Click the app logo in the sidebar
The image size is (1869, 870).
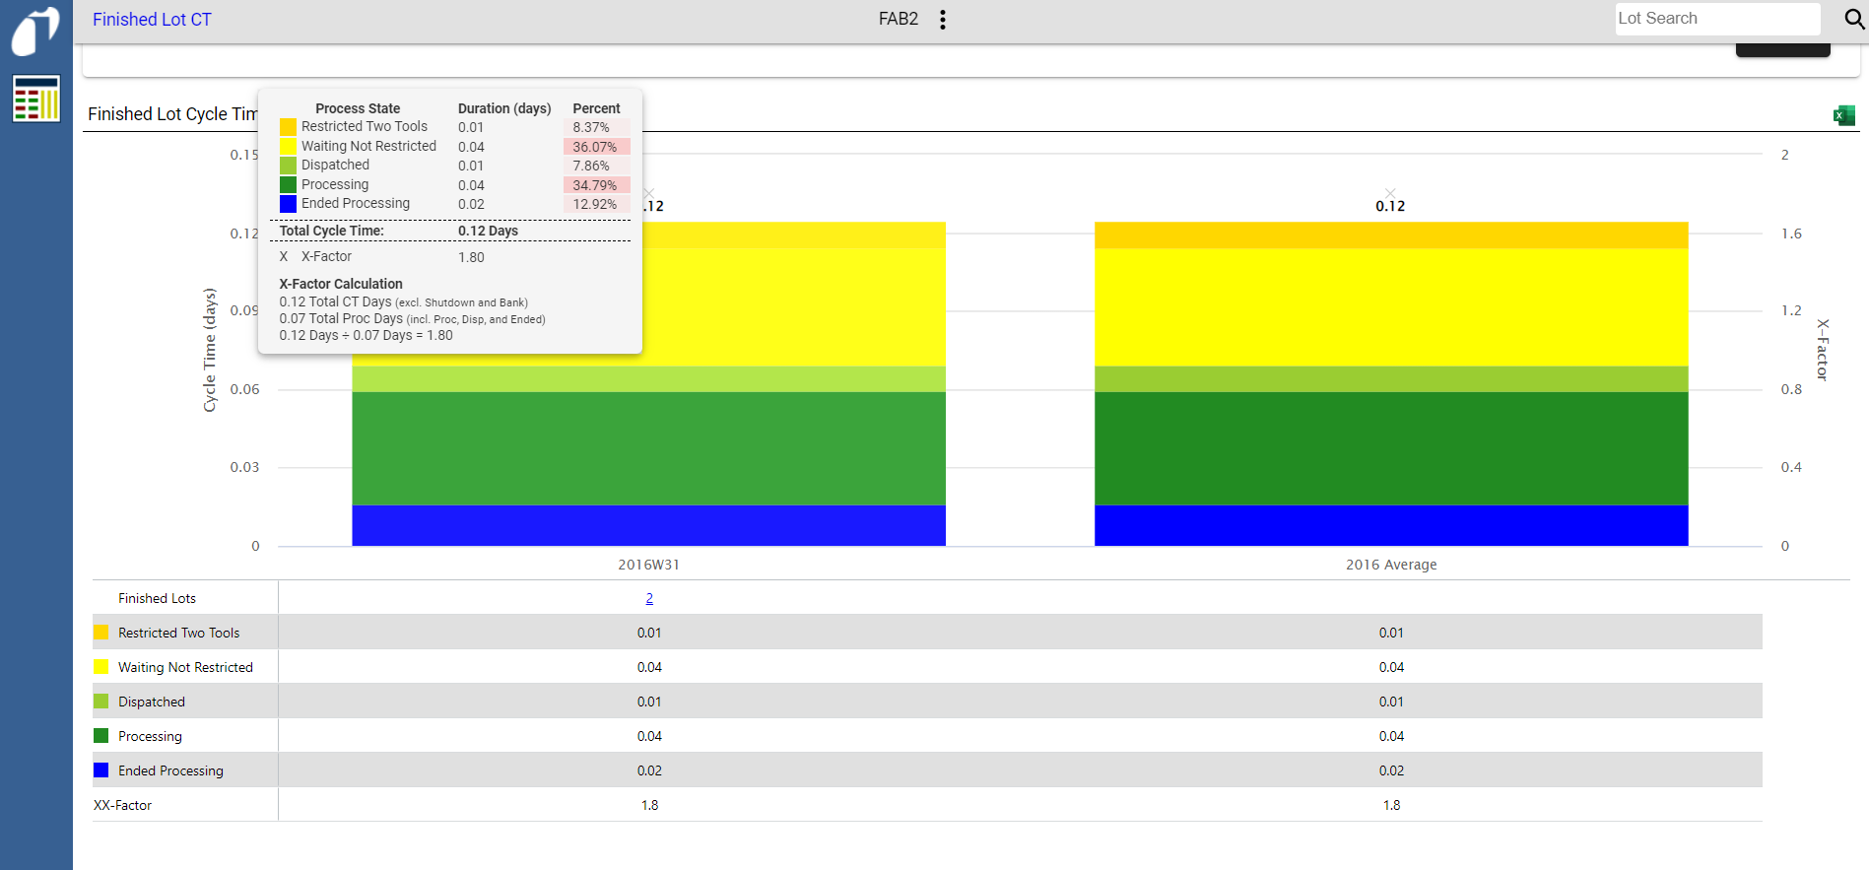click(x=35, y=32)
